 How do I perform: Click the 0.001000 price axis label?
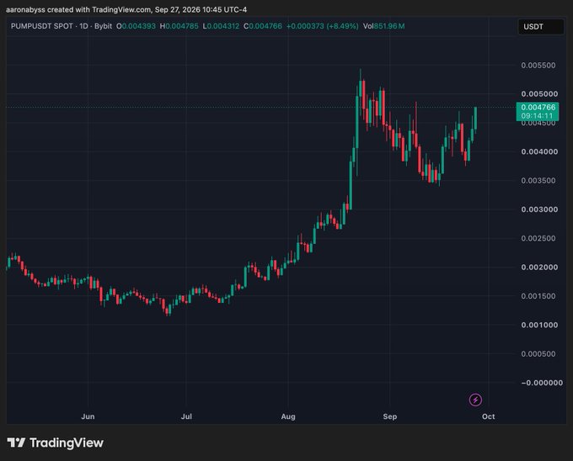(x=539, y=325)
